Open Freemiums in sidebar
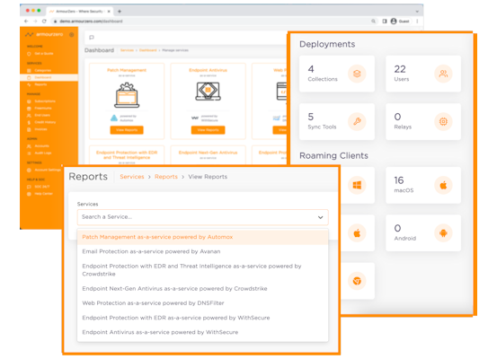 (40, 109)
